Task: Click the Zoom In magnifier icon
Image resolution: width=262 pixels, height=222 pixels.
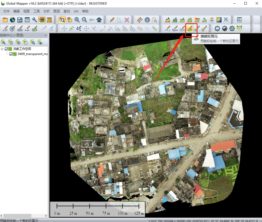Action: (x=77, y=20)
